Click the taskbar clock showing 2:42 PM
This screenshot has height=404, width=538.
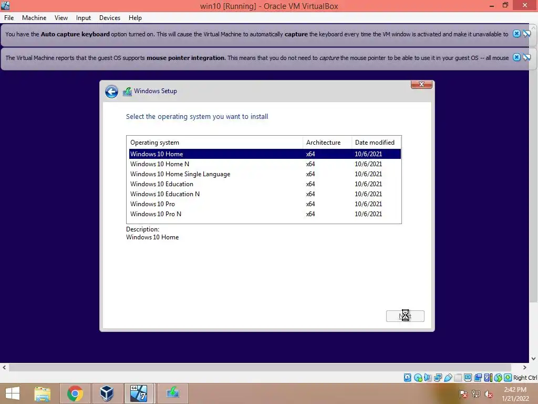click(515, 393)
